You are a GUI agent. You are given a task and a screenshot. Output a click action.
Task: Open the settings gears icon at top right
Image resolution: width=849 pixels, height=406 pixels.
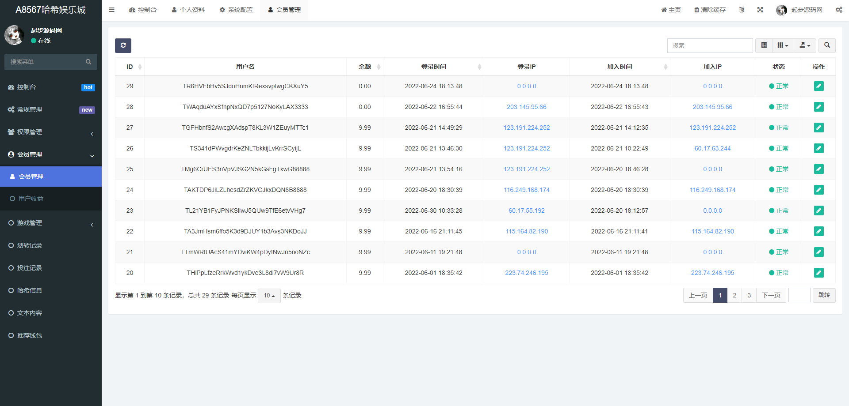(x=839, y=10)
